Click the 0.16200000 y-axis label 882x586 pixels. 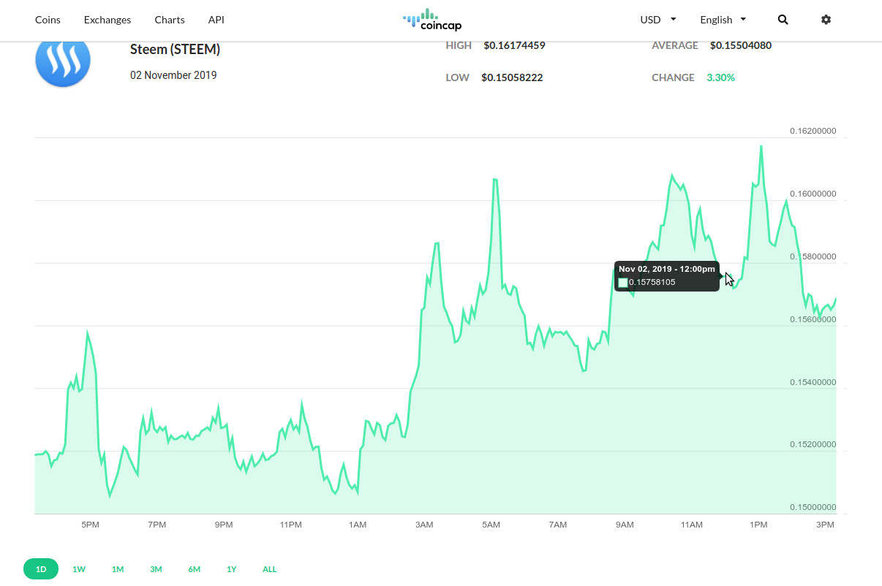pyautogui.click(x=813, y=132)
